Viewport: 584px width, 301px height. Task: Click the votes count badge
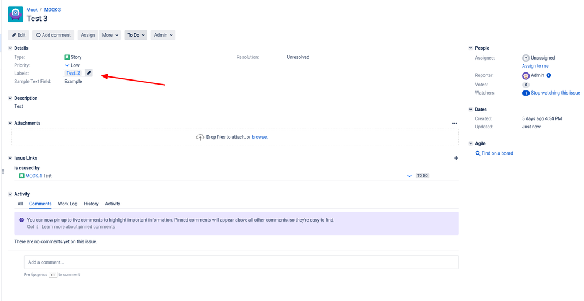[x=526, y=85]
